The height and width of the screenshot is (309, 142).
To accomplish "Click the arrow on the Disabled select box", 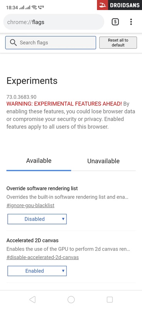I will pos(63,219).
